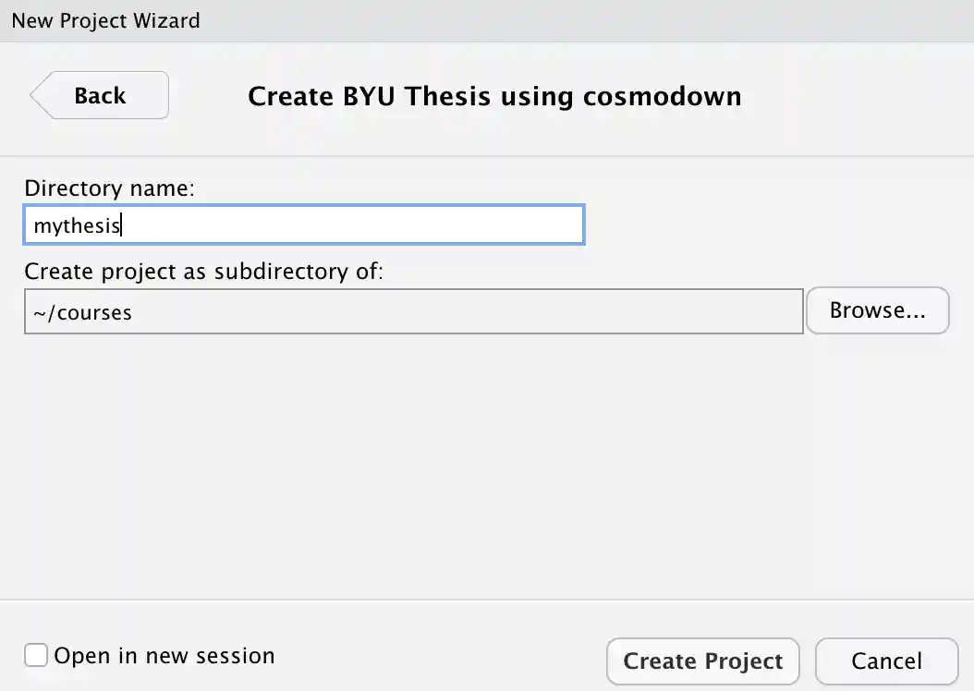Click the Directory name text field
Image resolution: width=974 pixels, height=691 pixels.
pyautogui.click(x=304, y=224)
